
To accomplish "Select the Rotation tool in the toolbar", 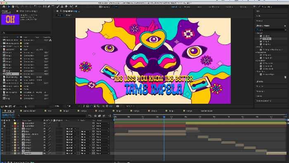I will pyautogui.click(x=36, y=7).
